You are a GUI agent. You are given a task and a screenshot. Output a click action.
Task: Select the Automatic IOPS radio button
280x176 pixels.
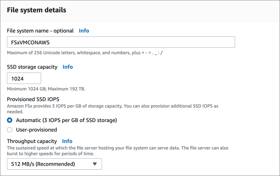[10, 120]
